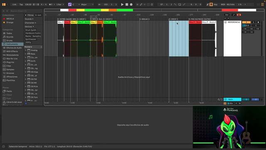266x150 pixels.
Task: Click the Link button
Action: click(14, 5)
